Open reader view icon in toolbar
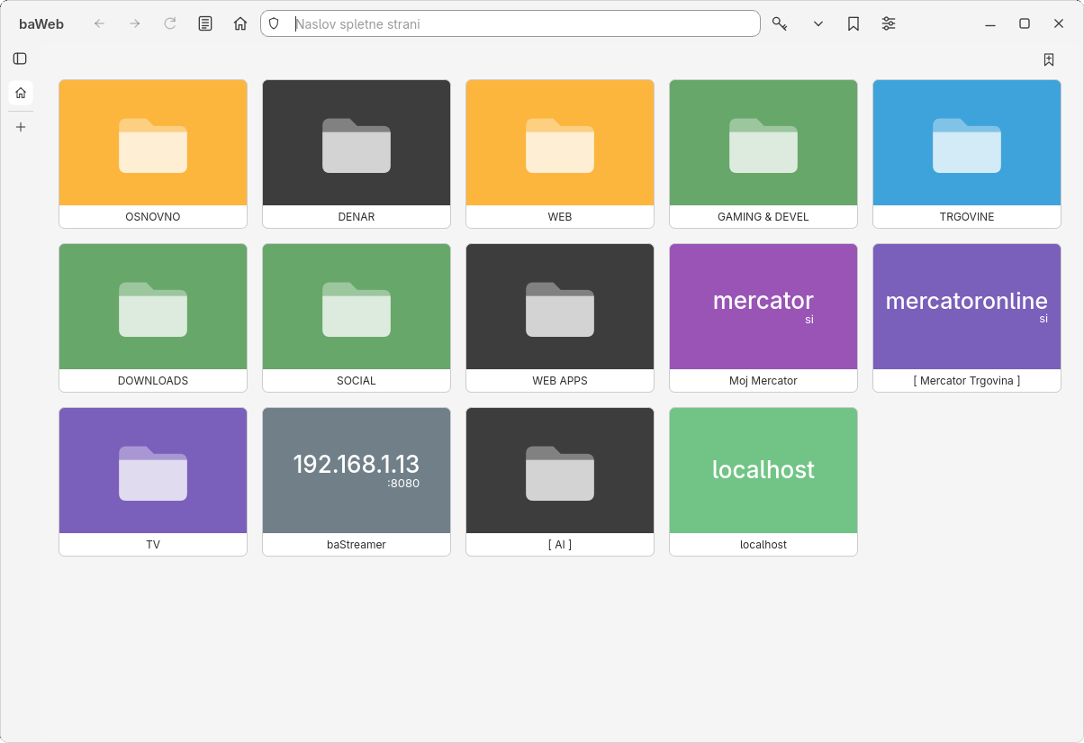This screenshot has width=1084, height=743. tap(205, 23)
